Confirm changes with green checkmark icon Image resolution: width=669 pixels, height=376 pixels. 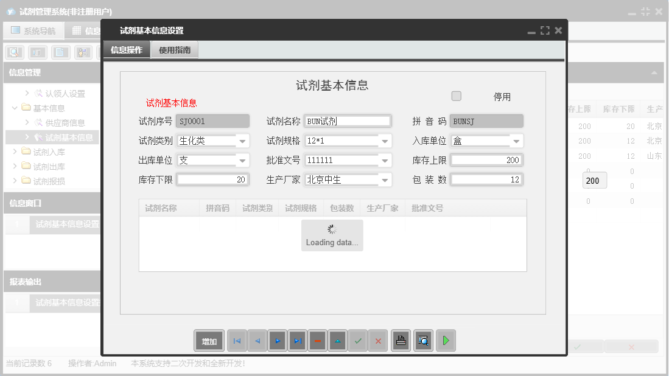pyautogui.click(x=358, y=340)
